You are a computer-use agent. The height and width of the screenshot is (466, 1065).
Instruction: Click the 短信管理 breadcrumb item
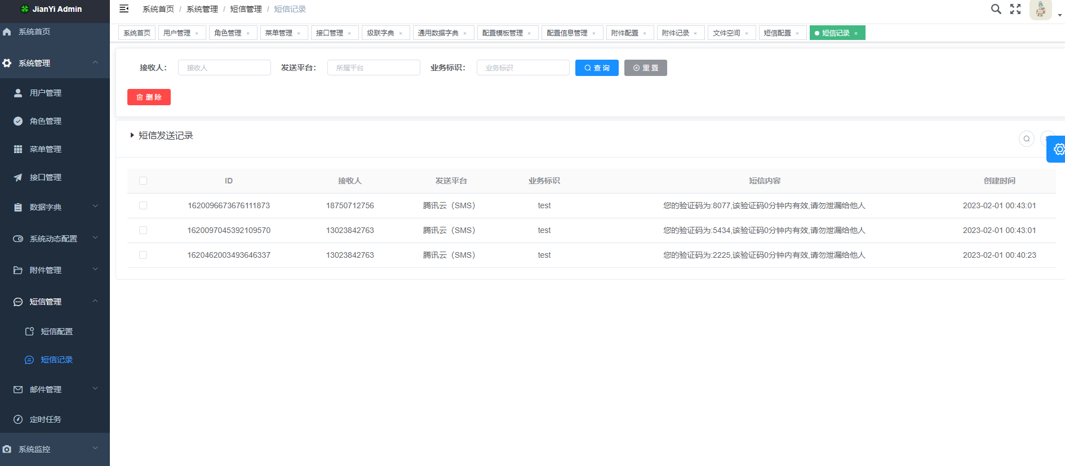[x=246, y=9]
